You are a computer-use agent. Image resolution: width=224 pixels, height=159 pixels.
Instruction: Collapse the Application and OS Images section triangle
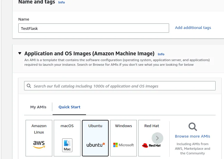click(20, 53)
